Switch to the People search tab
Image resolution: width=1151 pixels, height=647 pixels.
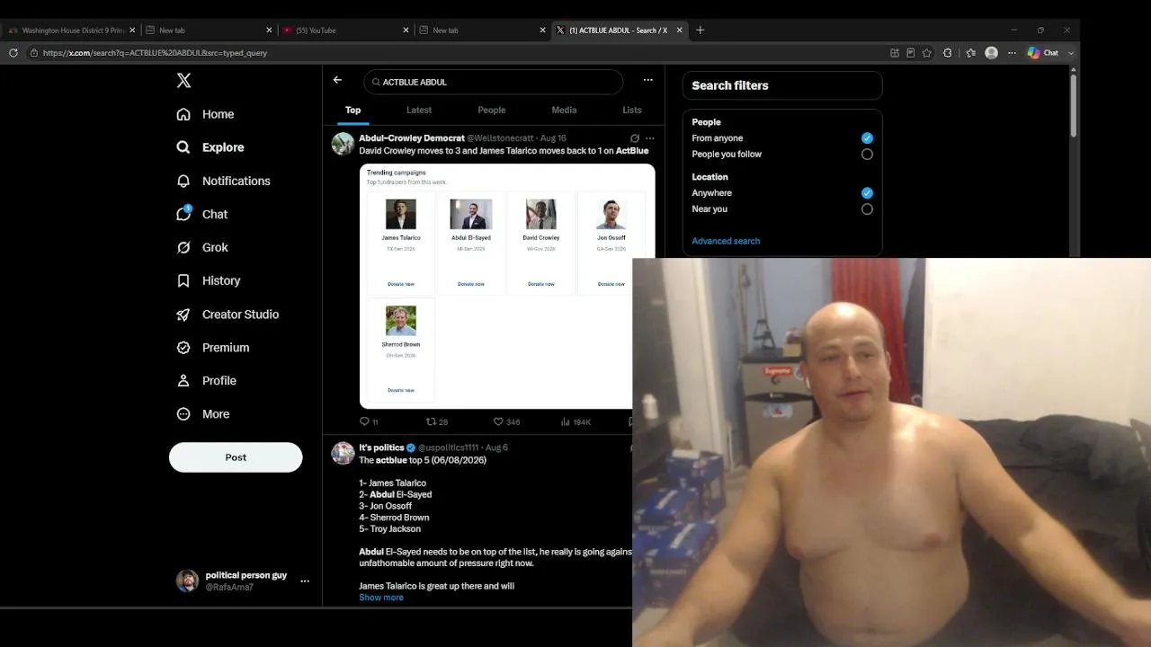pyautogui.click(x=492, y=111)
